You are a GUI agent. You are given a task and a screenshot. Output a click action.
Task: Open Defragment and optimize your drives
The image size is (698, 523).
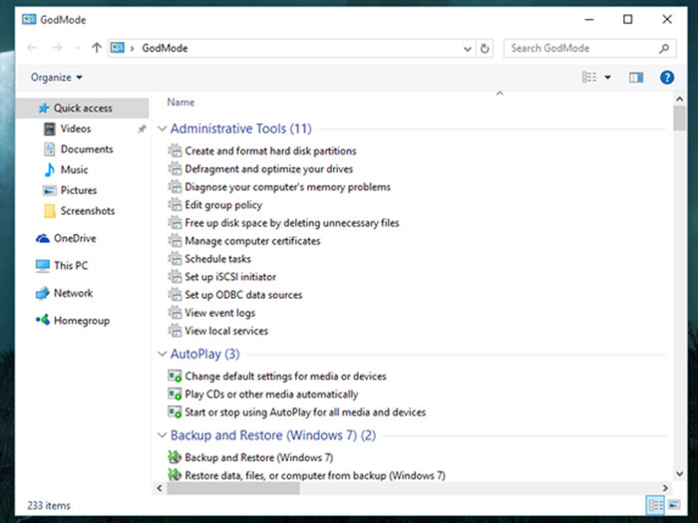(x=268, y=169)
